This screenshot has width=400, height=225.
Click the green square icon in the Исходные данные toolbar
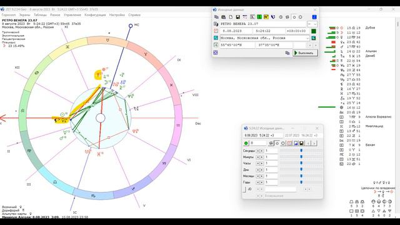click(259, 17)
